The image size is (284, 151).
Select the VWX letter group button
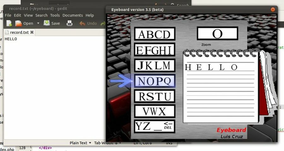click(x=155, y=111)
